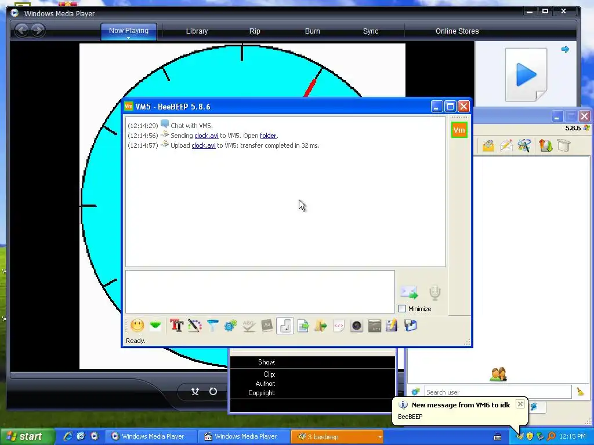Click the gray clapboard icon in chat toolbar

(x=374, y=326)
